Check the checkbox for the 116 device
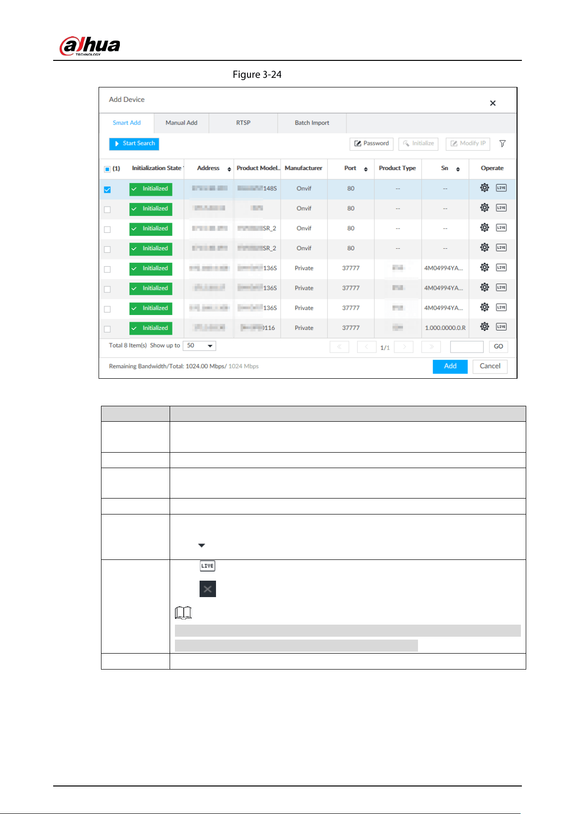Image resolution: width=576 pixels, height=814 pixels. pos(107,329)
